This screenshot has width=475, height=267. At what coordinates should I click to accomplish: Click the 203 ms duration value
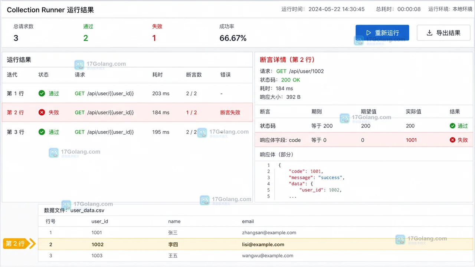point(161,93)
